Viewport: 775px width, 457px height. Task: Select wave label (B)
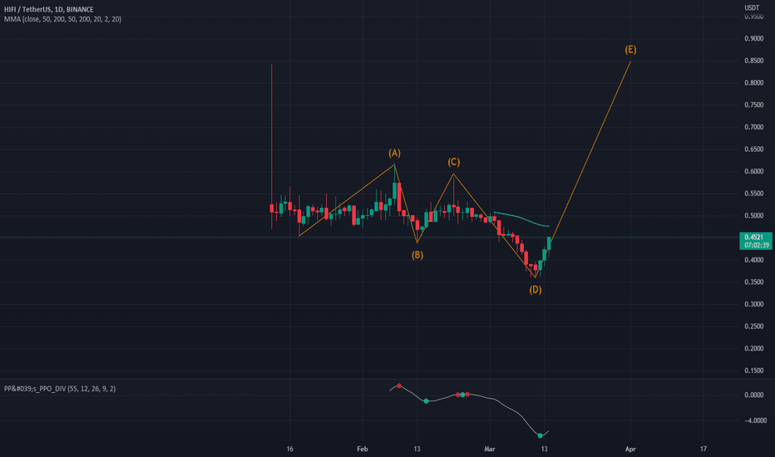click(x=417, y=255)
